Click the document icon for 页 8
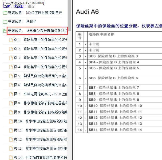162x160 pixels. (11, 103)
